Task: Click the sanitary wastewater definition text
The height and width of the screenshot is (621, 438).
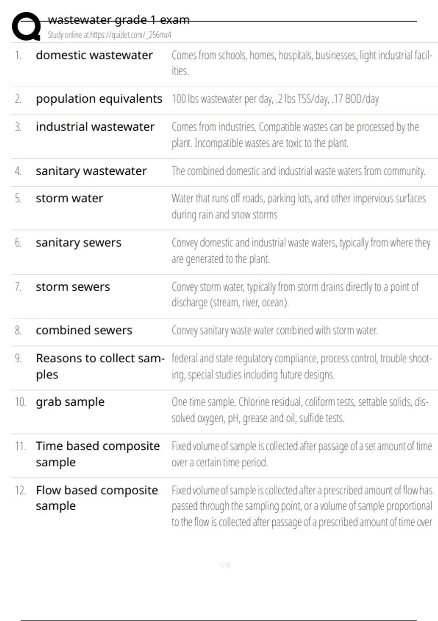Action: click(298, 171)
